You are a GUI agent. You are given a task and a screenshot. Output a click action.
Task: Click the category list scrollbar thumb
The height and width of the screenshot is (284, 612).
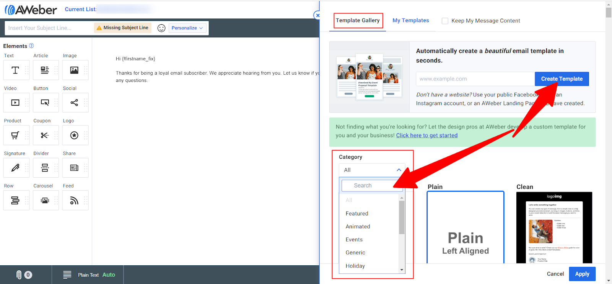pyautogui.click(x=402, y=217)
